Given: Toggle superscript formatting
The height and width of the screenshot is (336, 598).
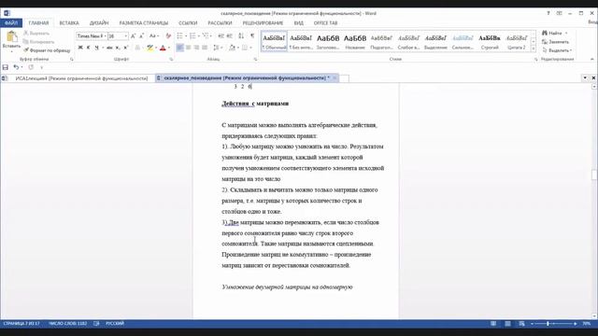Looking at the screenshot, I should point(126,48).
